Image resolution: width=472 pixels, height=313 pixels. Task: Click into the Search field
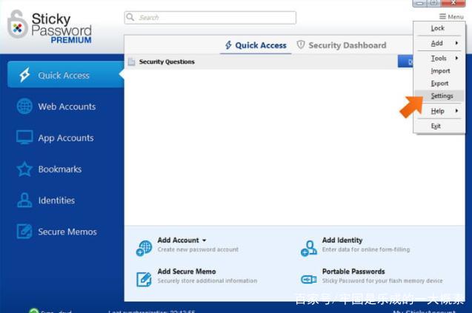210,18
